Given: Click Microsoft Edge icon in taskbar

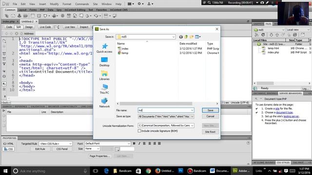Looking at the screenshot, I should click(x=106, y=171).
